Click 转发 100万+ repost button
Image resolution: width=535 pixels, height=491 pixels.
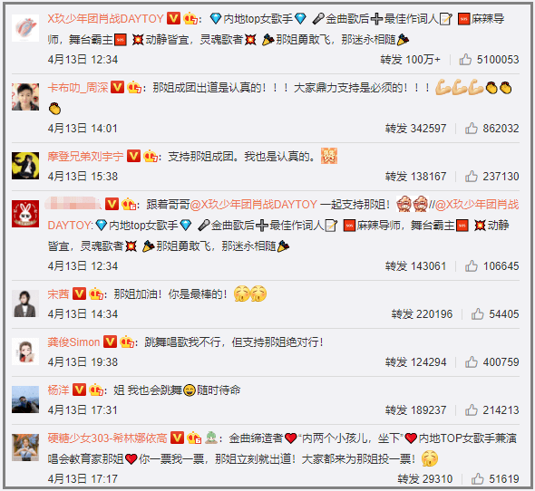tap(411, 59)
